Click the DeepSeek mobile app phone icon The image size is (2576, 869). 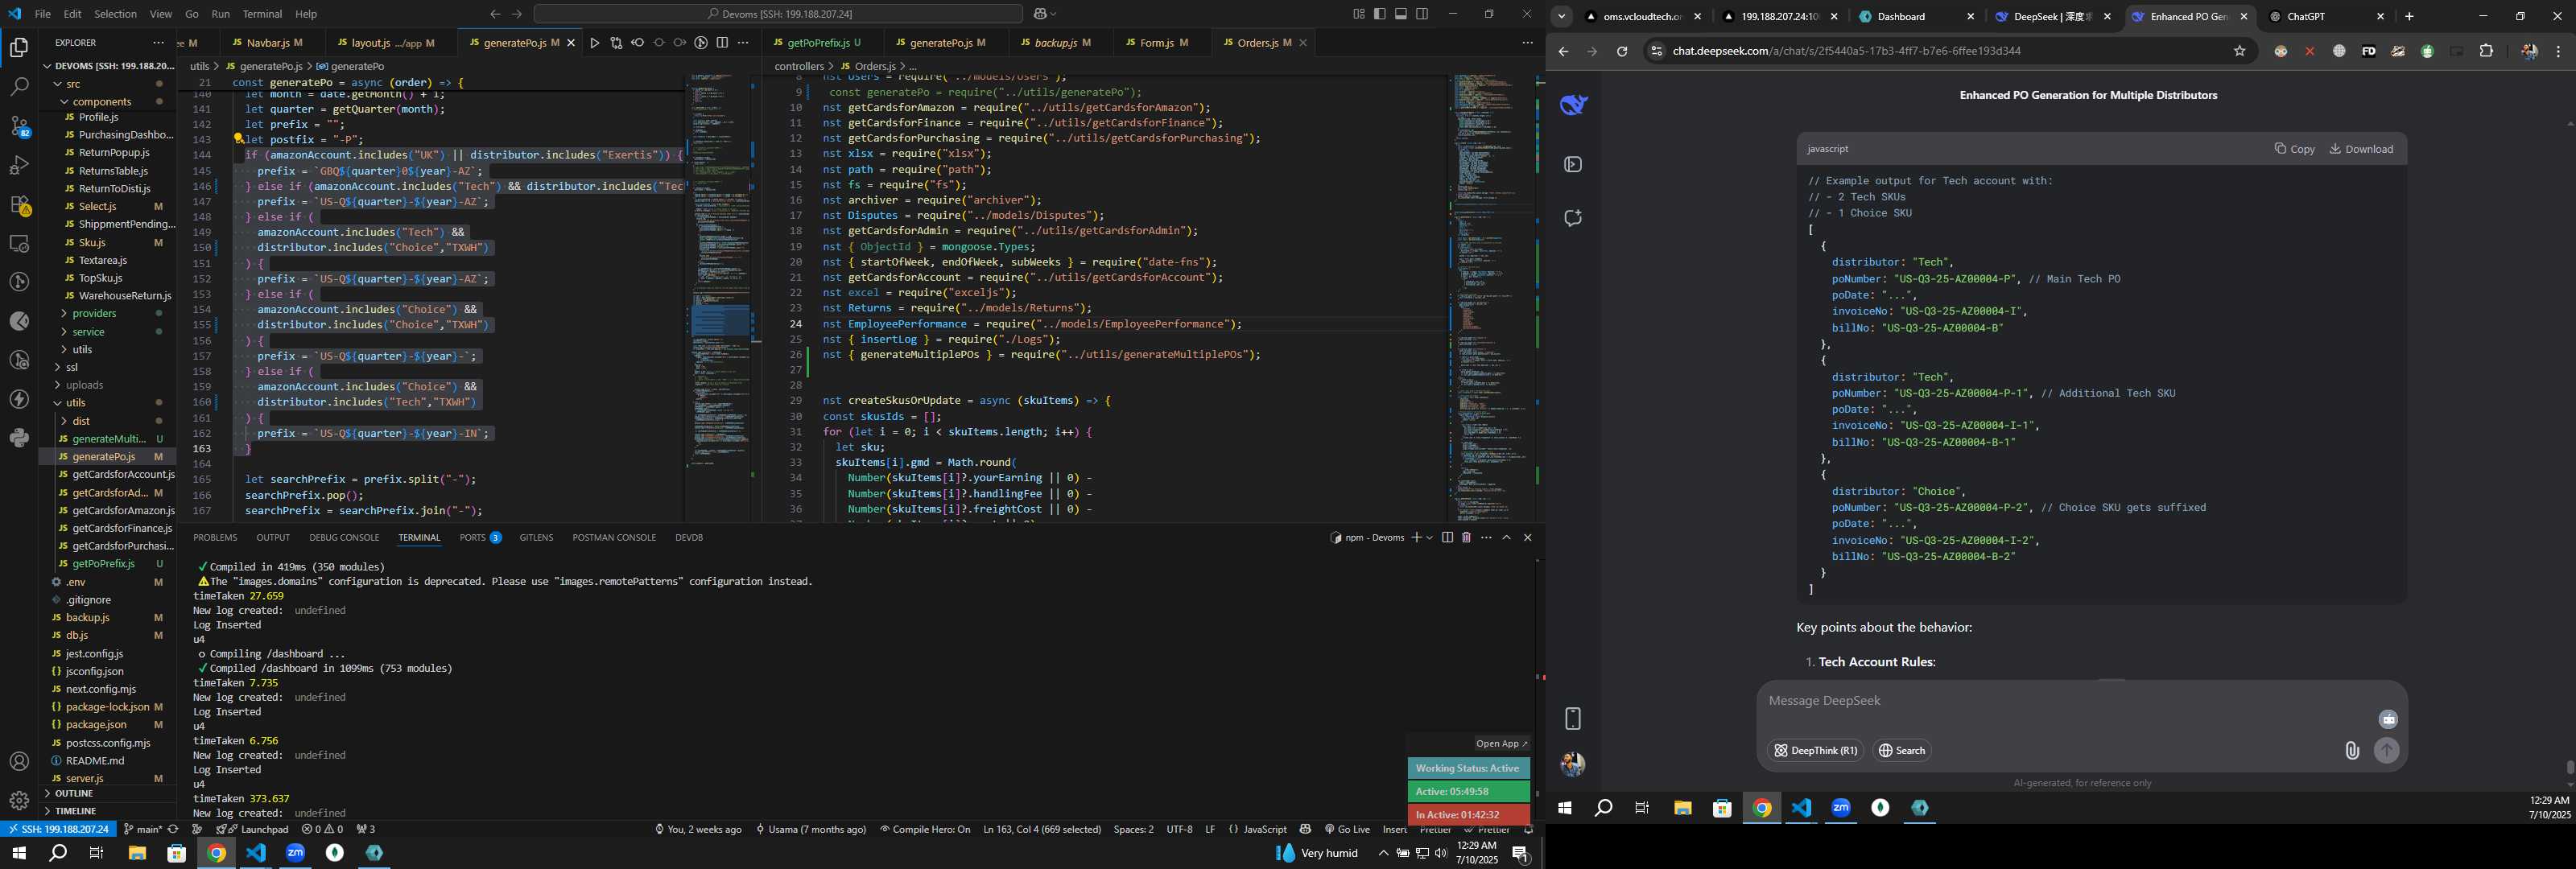(x=1573, y=718)
